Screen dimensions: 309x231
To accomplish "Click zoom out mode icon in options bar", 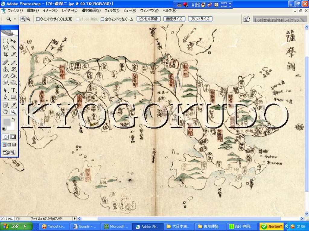I will tap(28, 19).
